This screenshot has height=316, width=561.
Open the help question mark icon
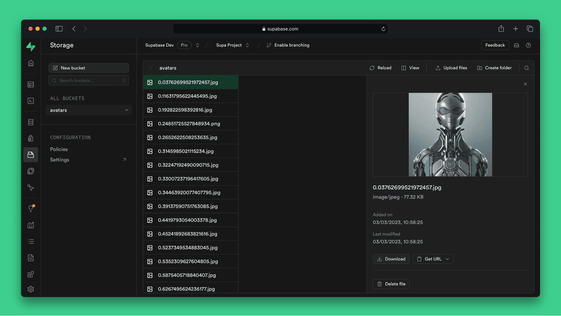click(x=528, y=45)
